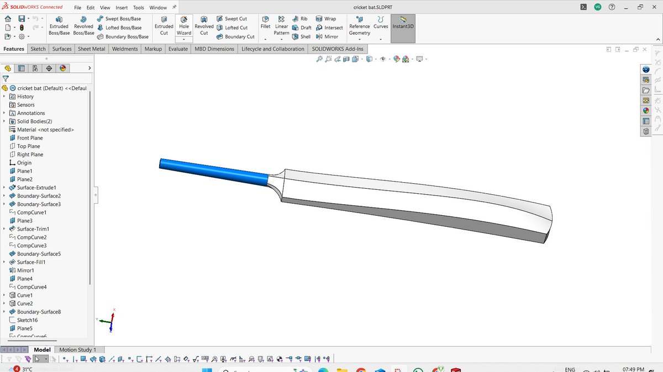Select Lofted Cut feature
663x372 pixels.
(x=232, y=28)
